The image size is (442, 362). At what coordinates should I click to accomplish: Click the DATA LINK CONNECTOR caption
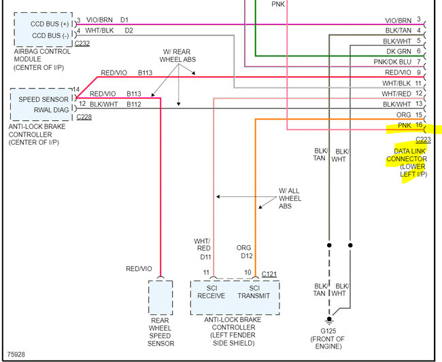tap(407, 163)
